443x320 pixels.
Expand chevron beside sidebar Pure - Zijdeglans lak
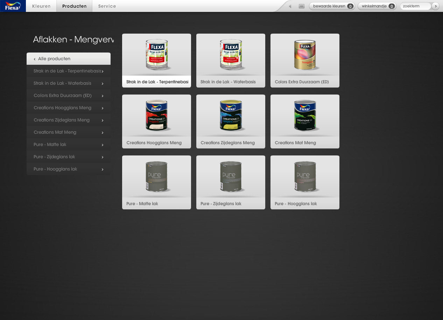tap(103, 157)
